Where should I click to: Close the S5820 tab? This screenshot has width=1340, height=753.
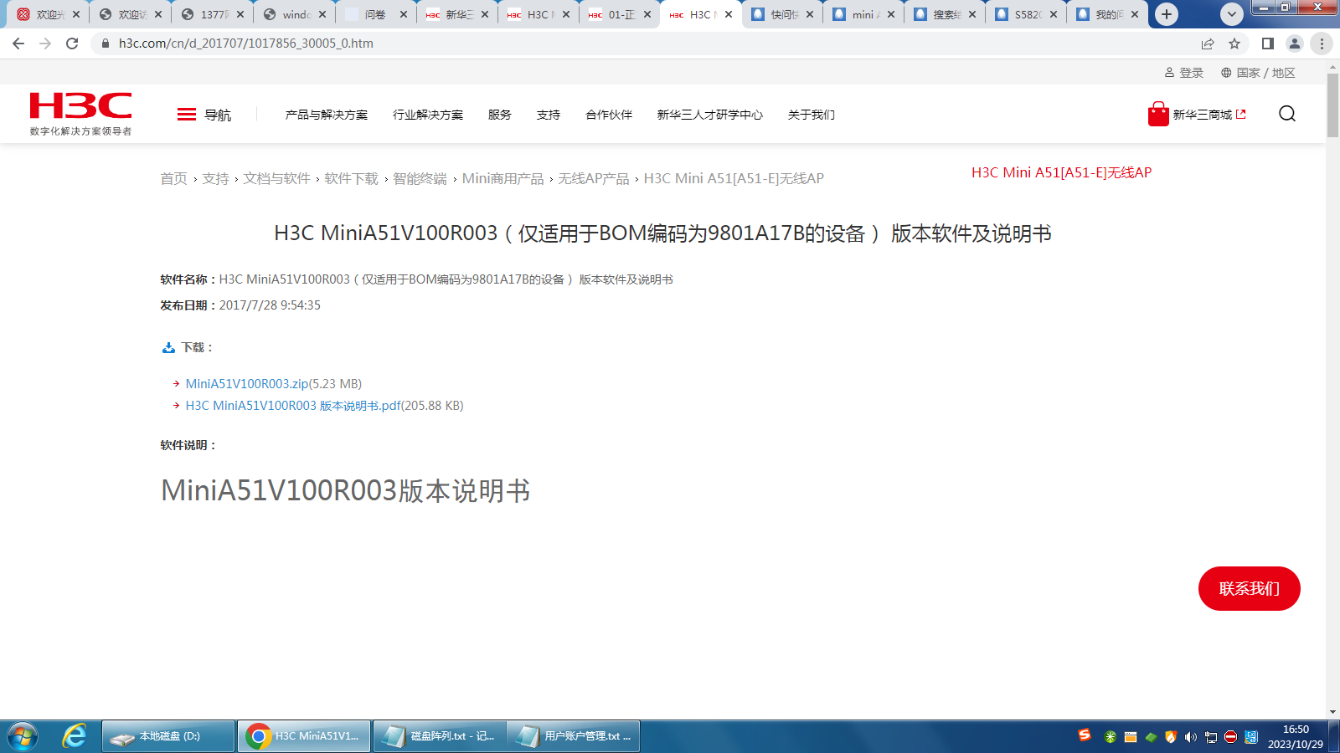pos(1054,14)
